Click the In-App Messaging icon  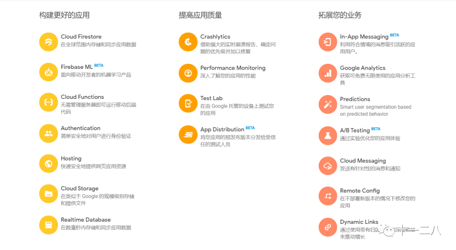(x=328, y=41)
